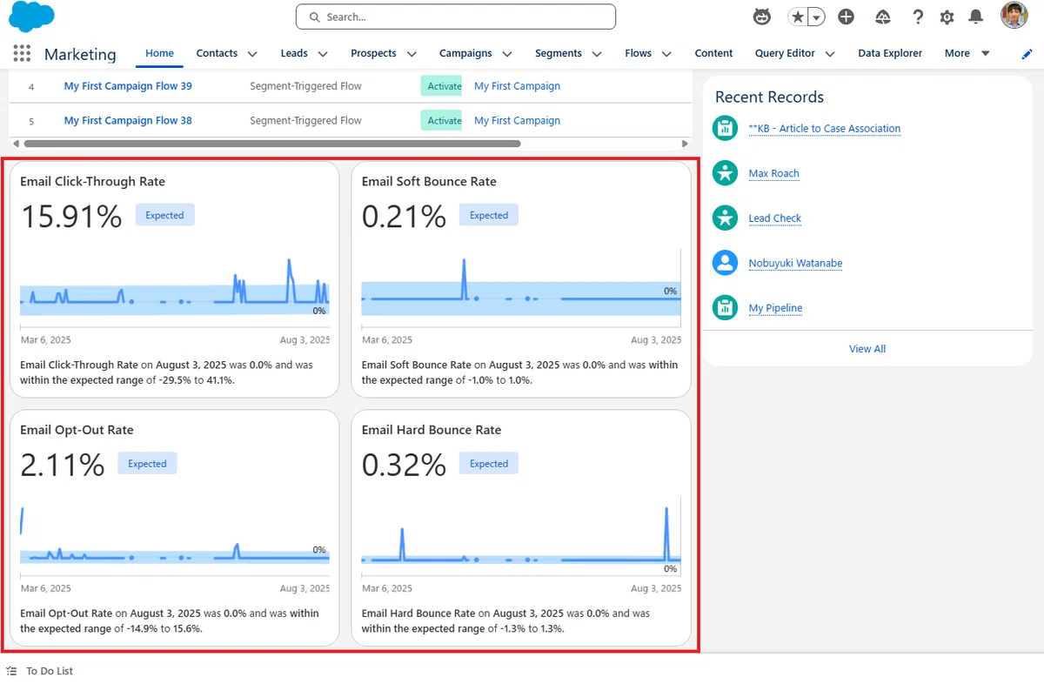1044x684 pixels.
Task: Click the Trailhead Salesforce Help icon
Action: point(883,17)
